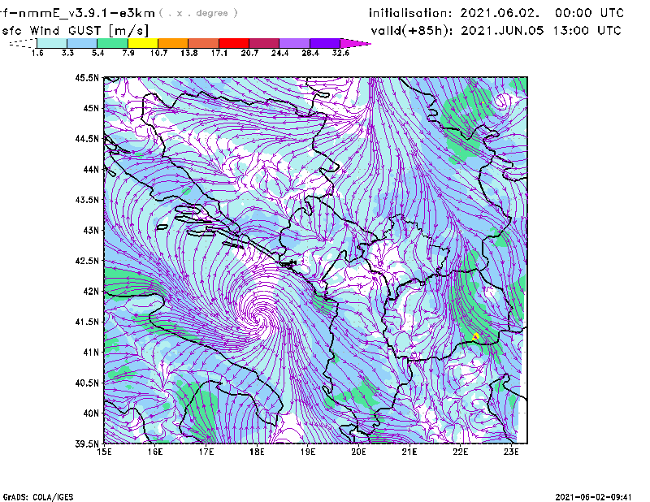The height and width of the screenshot is (502, 650).
Task: Click the "22E" longitude label
Action: [x=460, y=452]
